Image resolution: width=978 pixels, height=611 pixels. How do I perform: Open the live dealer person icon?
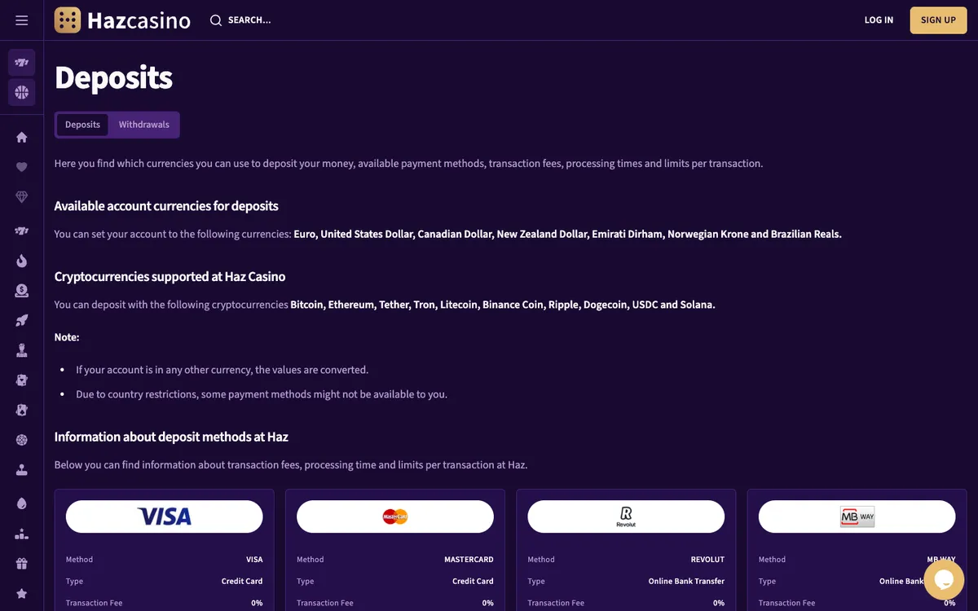(x=22, y=350)
